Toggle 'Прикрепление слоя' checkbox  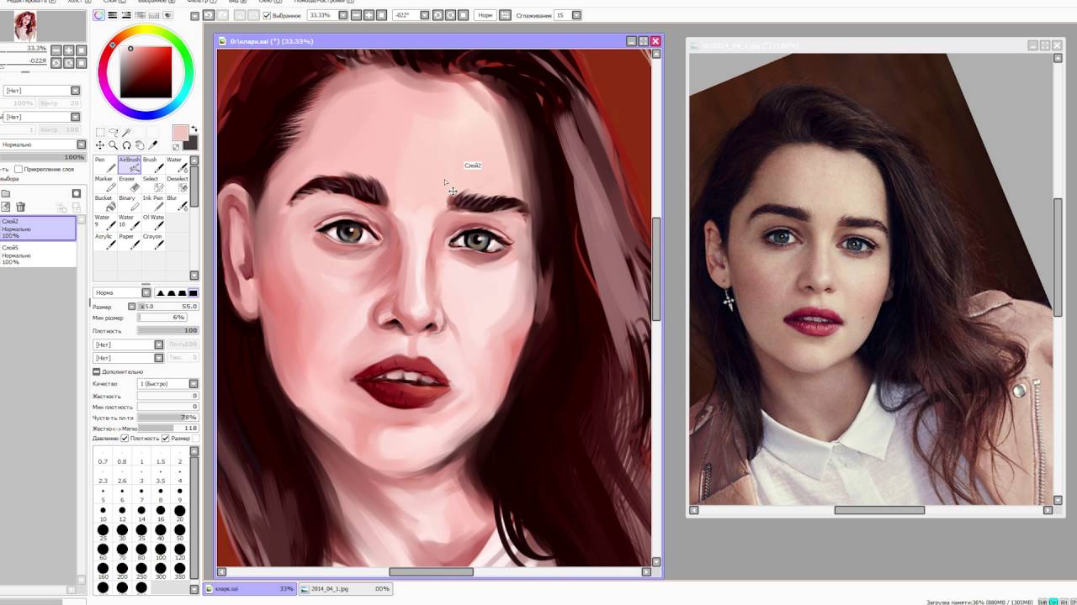(19, 169)
